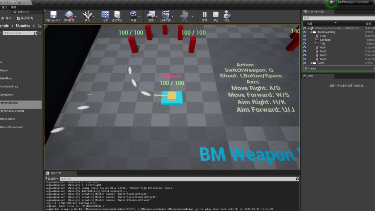Hide the Key Bind actor via eye icon
Image resolution: width=375 pixels, height=211 pixels.
tap(305, 40)
